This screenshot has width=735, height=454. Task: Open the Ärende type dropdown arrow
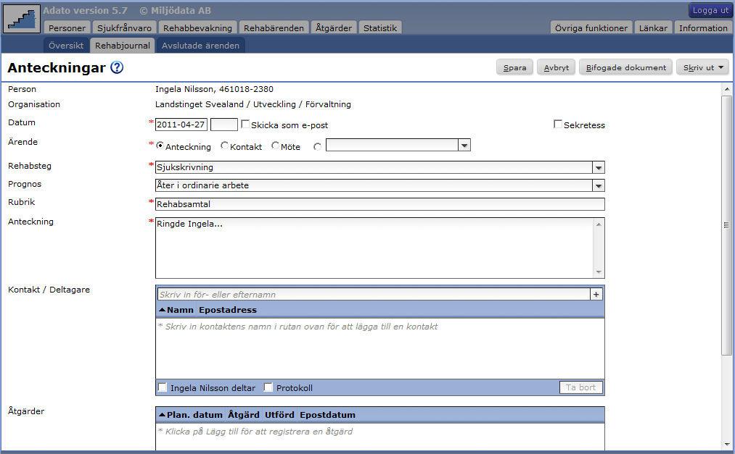(x=464, y=146)
